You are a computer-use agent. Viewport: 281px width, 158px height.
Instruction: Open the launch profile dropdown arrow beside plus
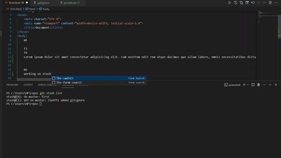(x=248, y=85)
